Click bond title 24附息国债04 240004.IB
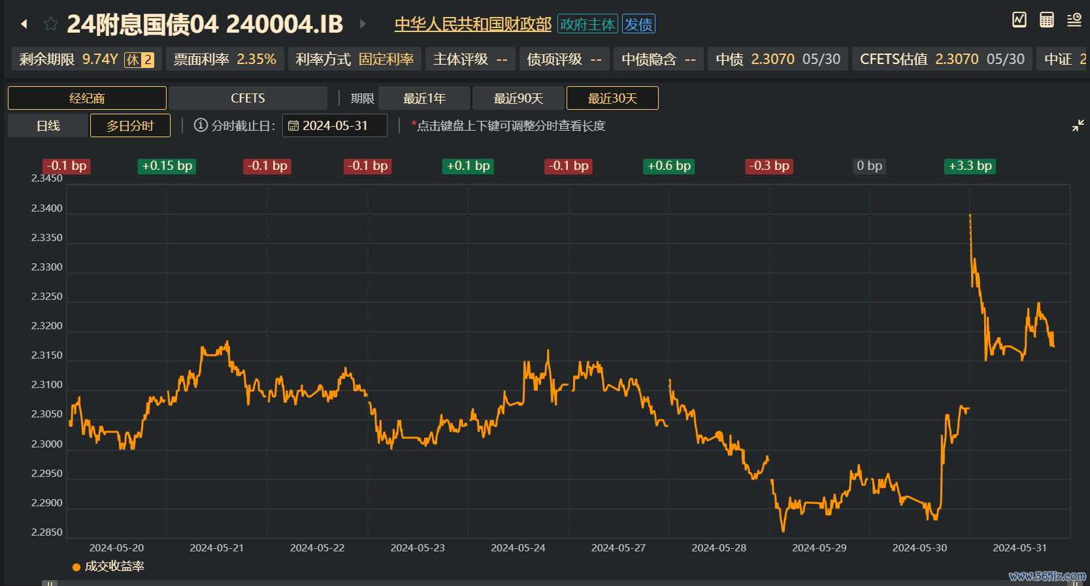This screenshot has height=586, width=1090. [x=205, y=24]
